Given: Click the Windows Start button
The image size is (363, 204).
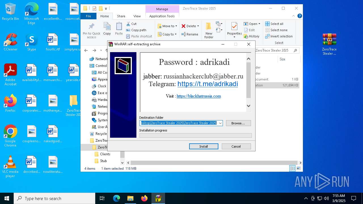Looking at the screenshot, I should point(7,198).
